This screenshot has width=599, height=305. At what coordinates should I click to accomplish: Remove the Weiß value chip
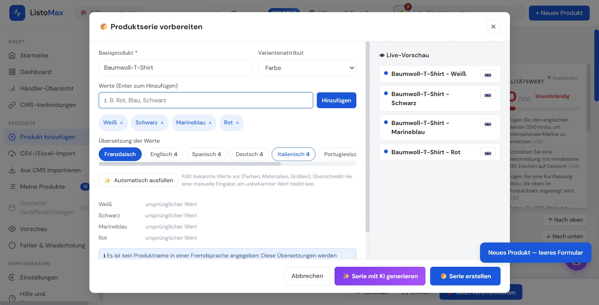[x=121, y=123]
